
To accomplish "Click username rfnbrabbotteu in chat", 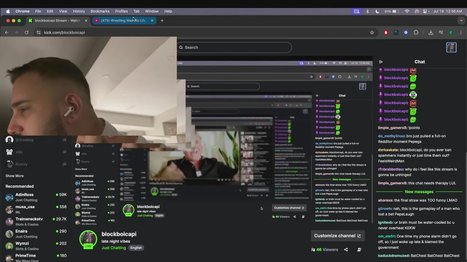I will click(x=391, y=169).
